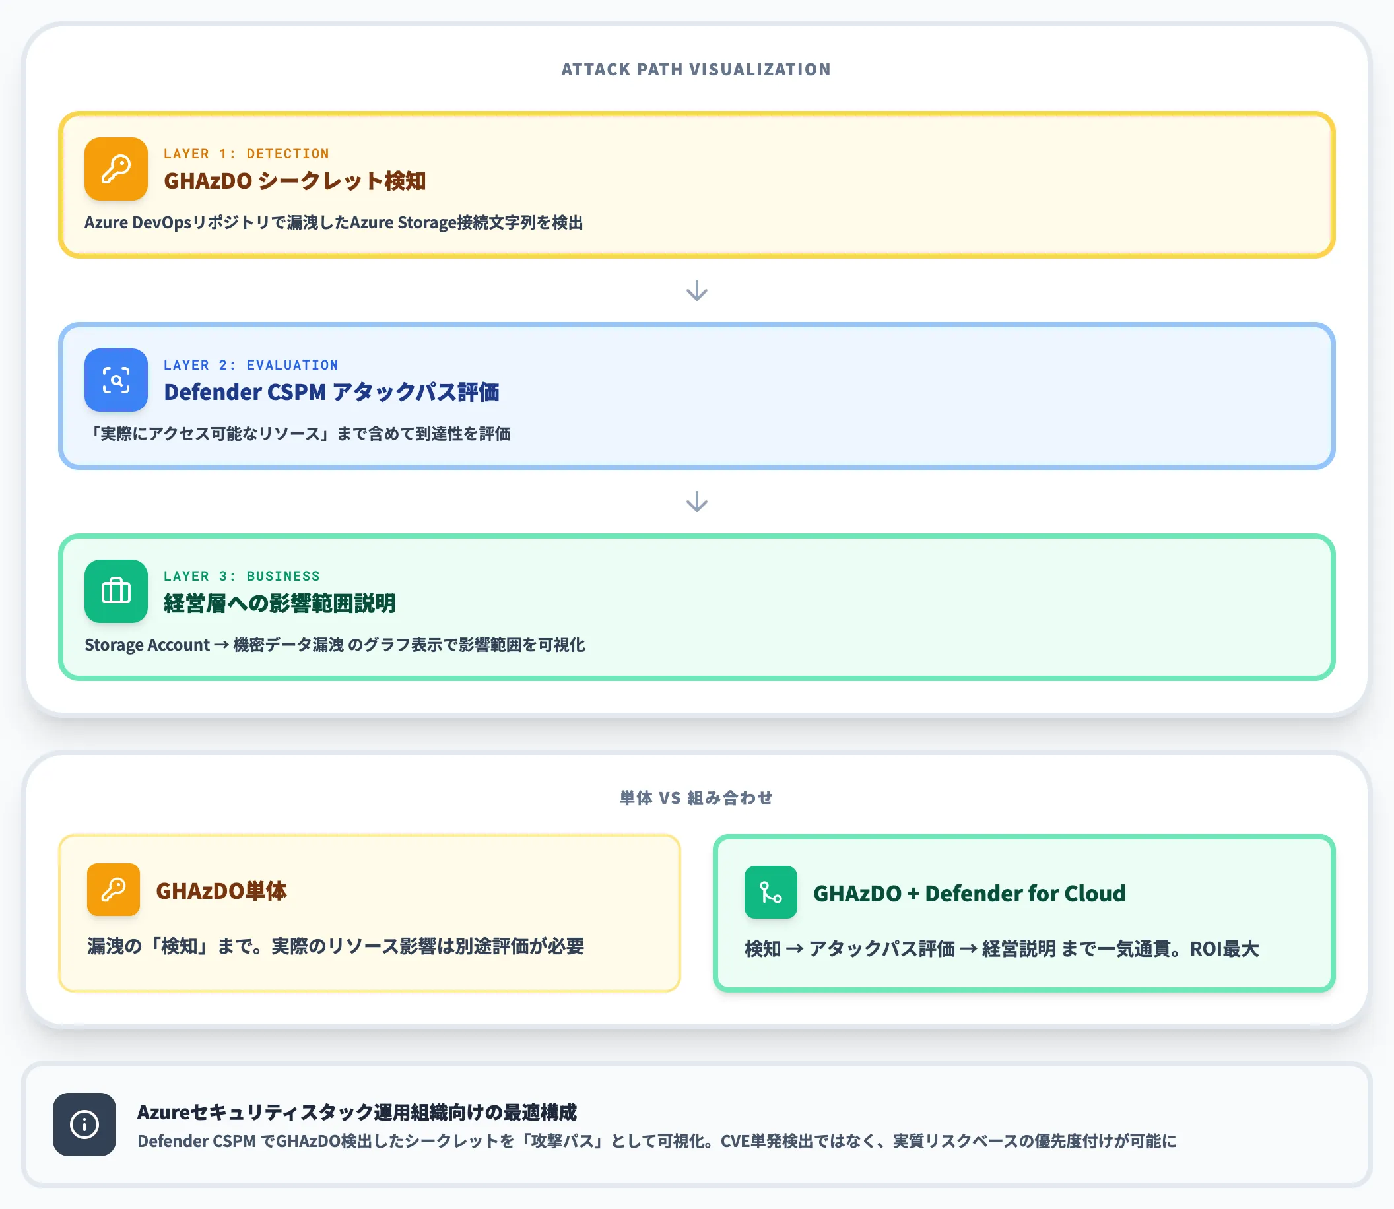
Task: Select the GHAzDO シークレット検知 title
Action: [295, 181]
